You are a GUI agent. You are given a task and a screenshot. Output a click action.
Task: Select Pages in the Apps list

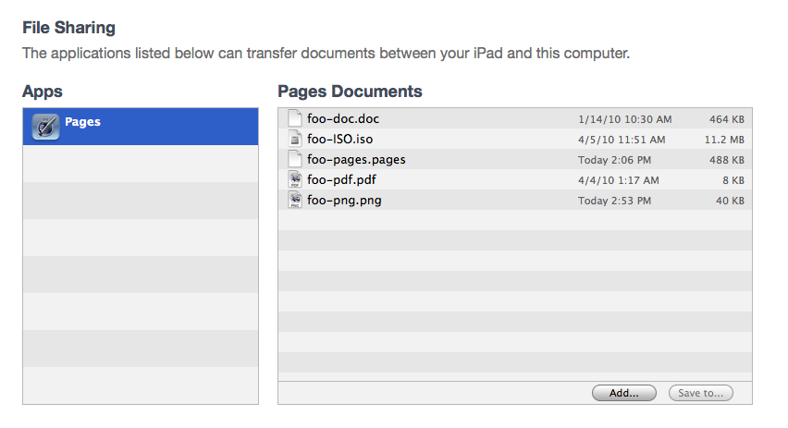click(141, 127)
